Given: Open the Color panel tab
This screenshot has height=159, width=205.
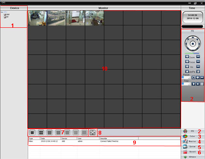Looking at the screenshot, I should (193, 136).
